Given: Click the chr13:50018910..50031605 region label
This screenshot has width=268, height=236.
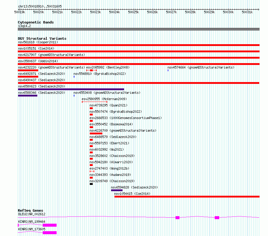Looking at the screenshot, I should [x=40, y=7].
